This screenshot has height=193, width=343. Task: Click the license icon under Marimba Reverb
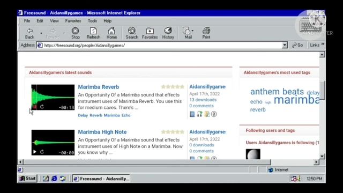pyautogui.click(x=214, y=114)
